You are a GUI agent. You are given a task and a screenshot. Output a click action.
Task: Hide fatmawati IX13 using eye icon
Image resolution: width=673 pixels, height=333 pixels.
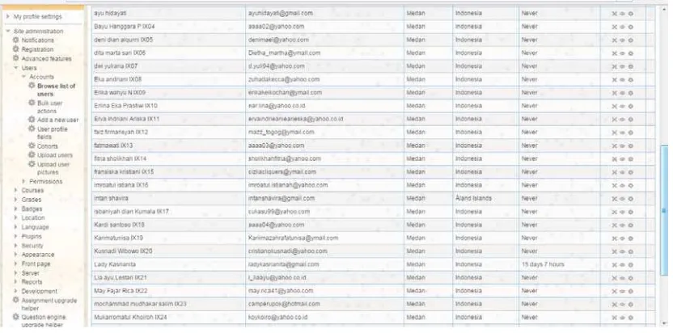click(x=622, y=146)
